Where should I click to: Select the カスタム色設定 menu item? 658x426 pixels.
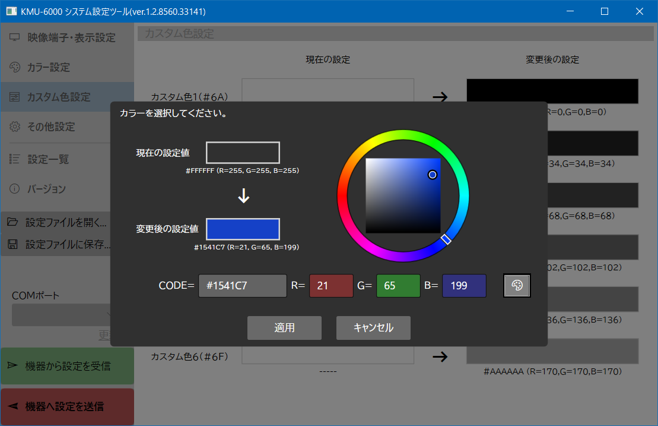click(x=58, y=97)
